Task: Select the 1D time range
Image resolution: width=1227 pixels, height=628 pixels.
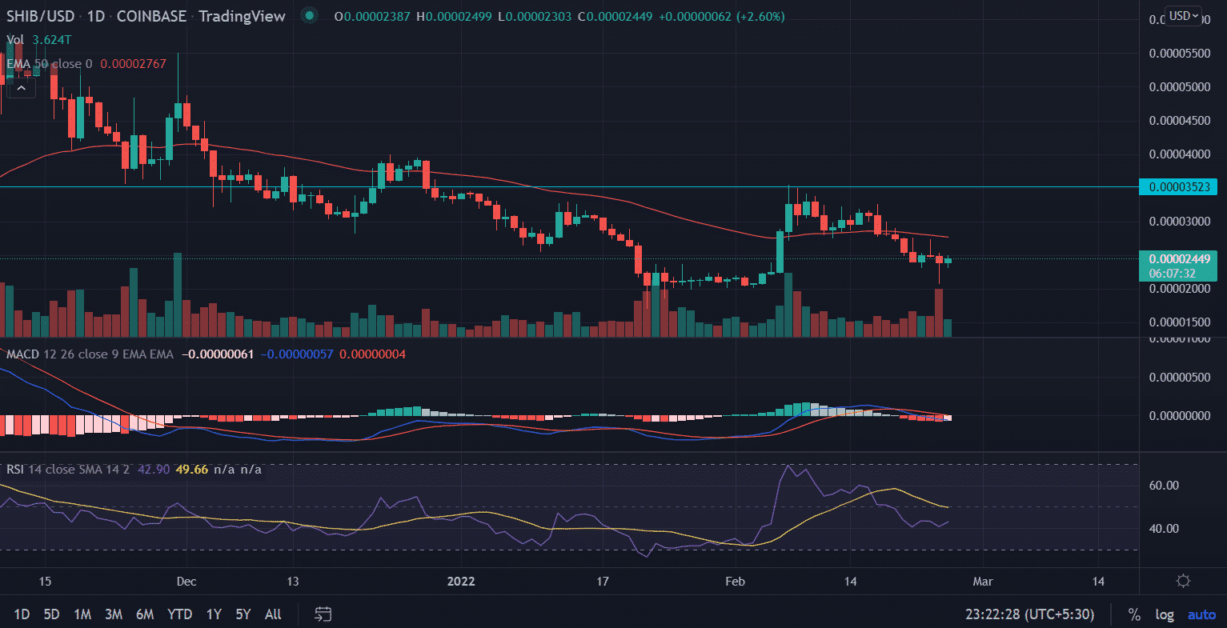Action: [x=22, y=614]
